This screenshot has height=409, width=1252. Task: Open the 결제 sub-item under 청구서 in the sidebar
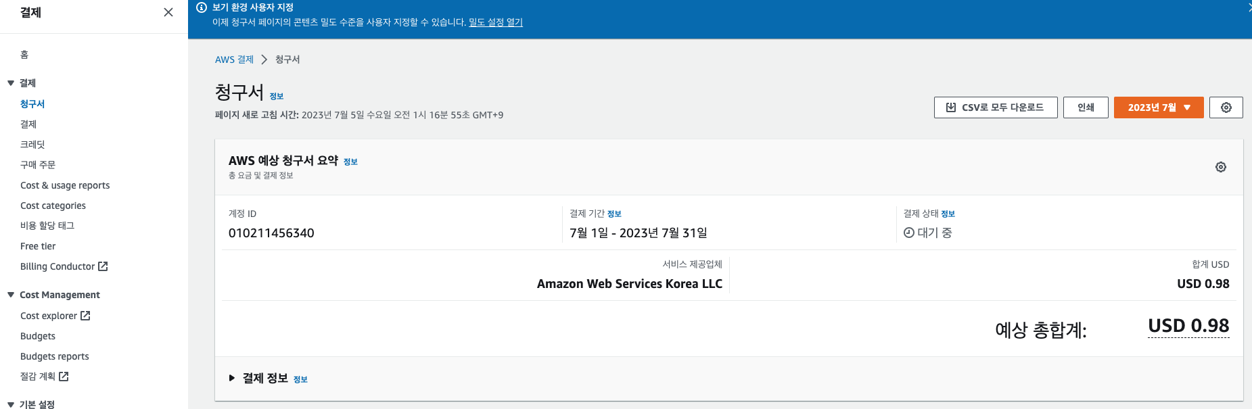coord(28,124)
